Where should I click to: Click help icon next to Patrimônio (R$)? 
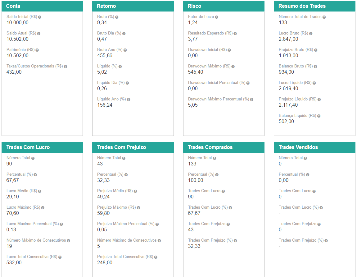(x=37, y=50)
